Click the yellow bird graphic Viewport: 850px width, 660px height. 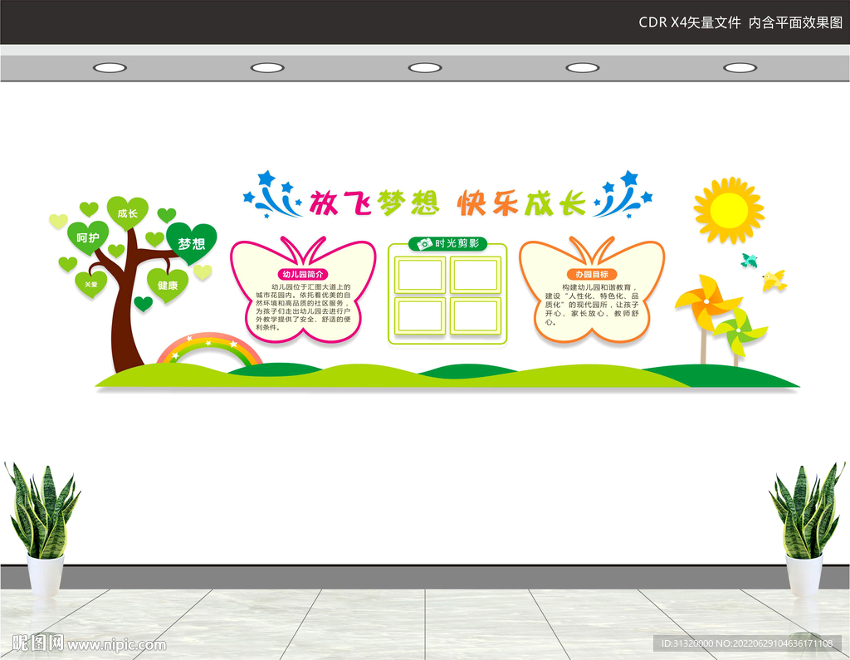[x=774, y=281]
